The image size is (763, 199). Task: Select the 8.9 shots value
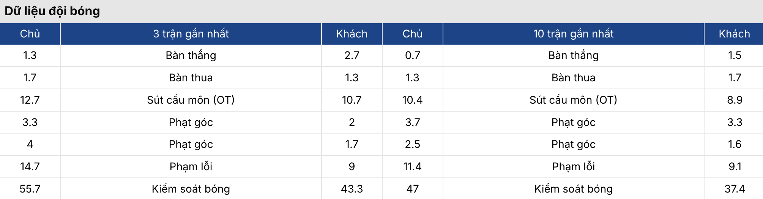coord(735,100)
